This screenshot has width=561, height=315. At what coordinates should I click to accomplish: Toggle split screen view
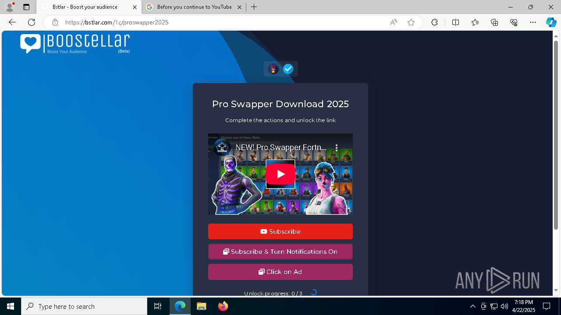(x=455, y=22)
